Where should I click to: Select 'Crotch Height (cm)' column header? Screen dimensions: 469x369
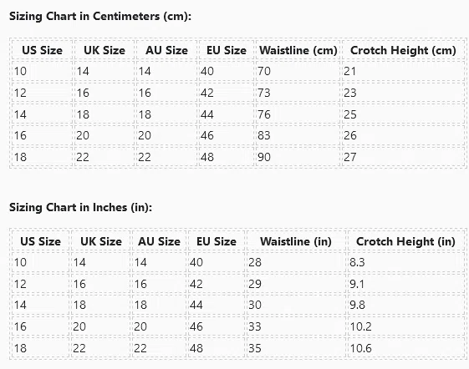pos(403,50)
